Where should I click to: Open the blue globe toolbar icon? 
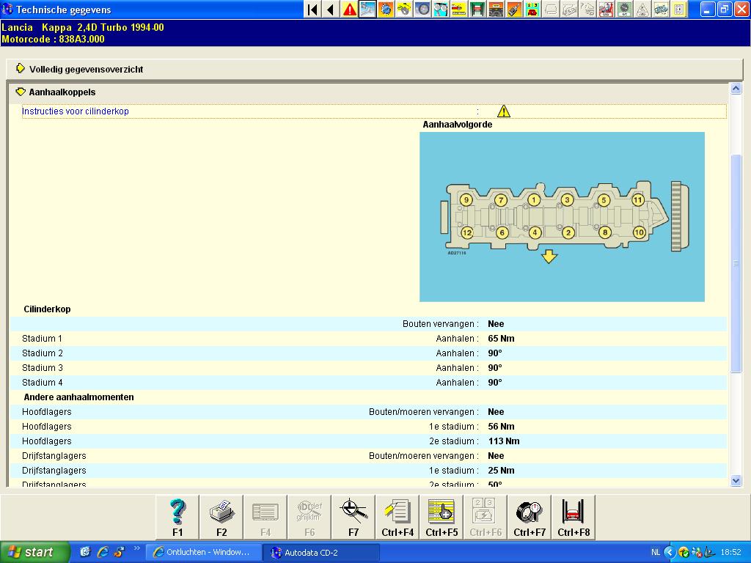pos(386,9)
